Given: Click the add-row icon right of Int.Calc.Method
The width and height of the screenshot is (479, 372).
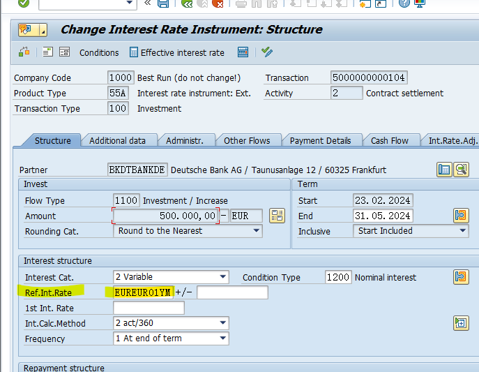Looking at the screenshot, I should click(x=460, y=323).
